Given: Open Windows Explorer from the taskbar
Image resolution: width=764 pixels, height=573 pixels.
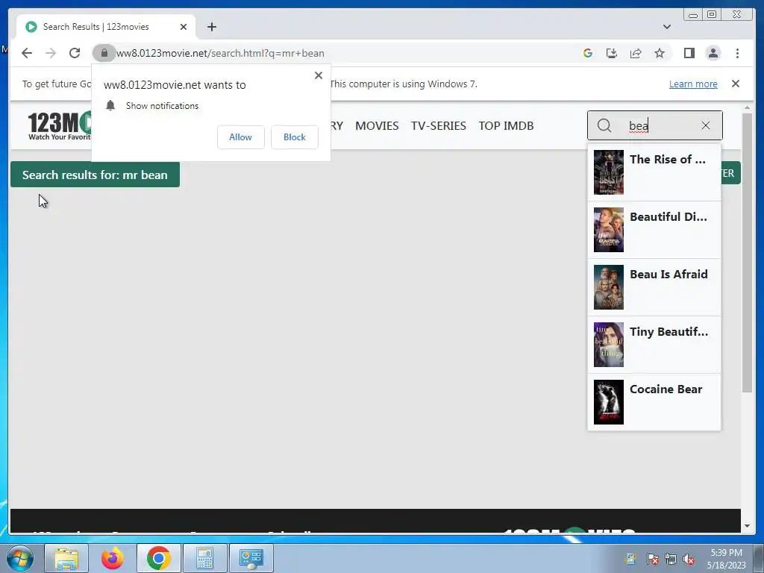Looking at the screenshot, I should click(66, 558).
